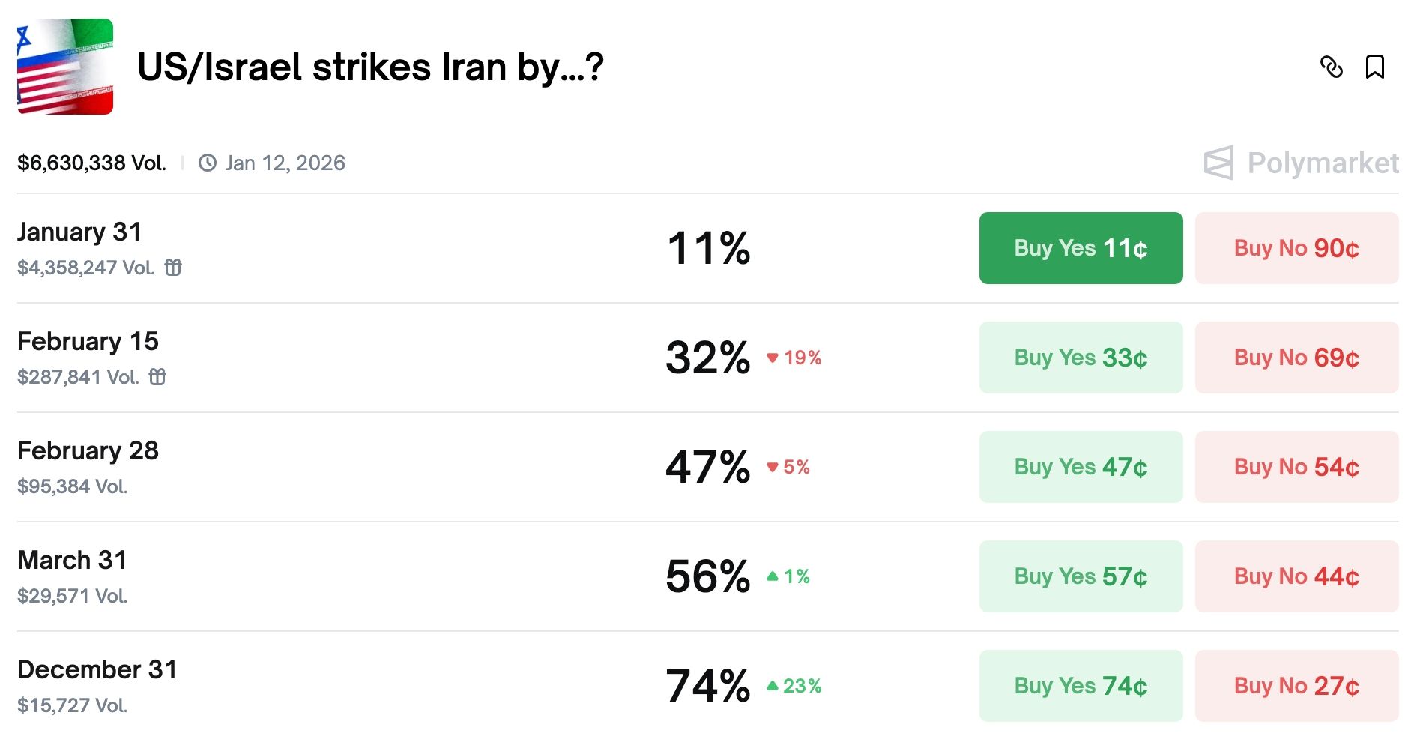
Task: Click the Polymarket logo
Action: coord(1304,162)
